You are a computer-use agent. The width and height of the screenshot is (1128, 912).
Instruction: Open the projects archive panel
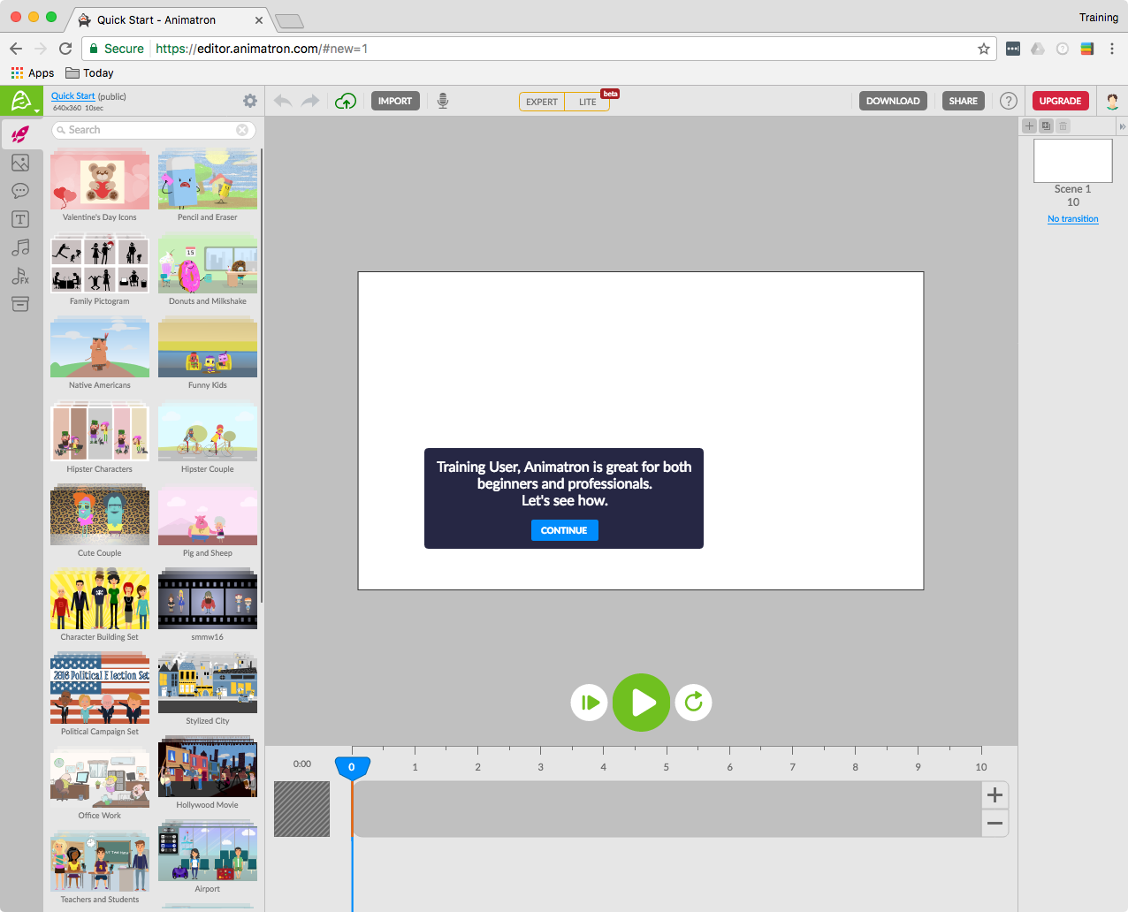(19, 304)
